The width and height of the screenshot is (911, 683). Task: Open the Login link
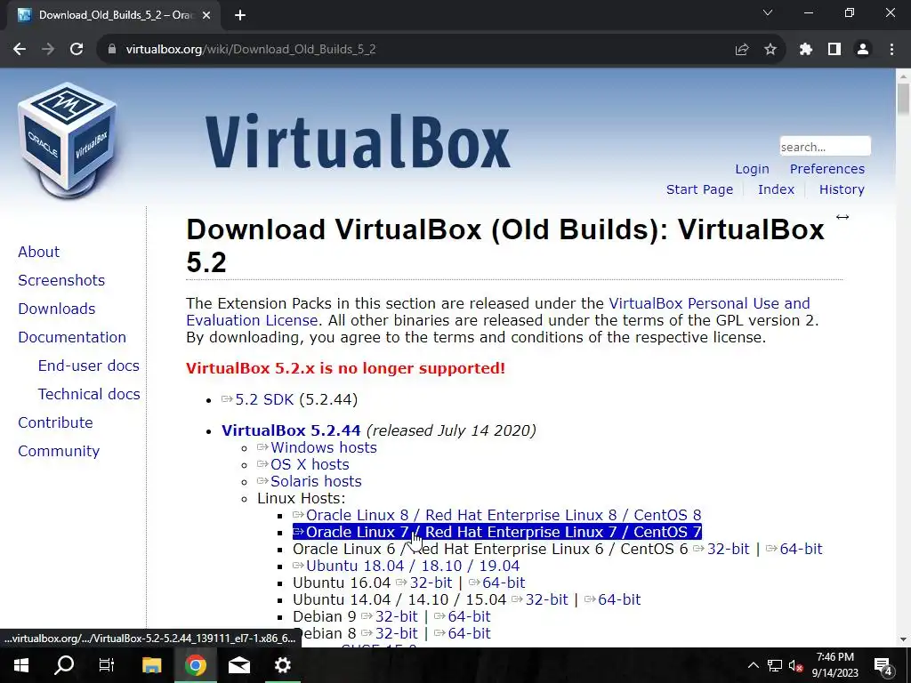(752, 169)
